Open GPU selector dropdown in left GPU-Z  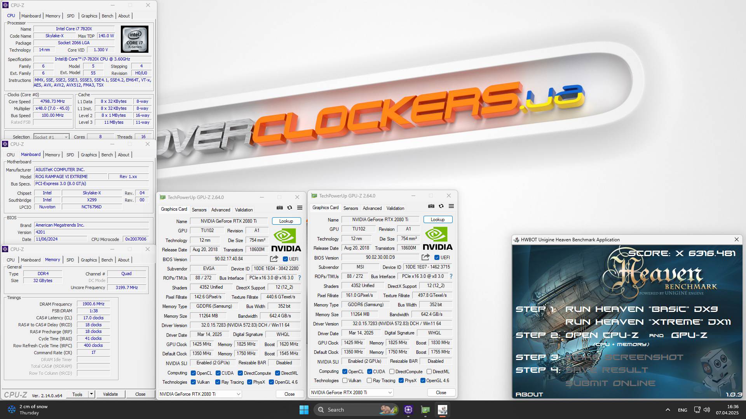coord(200,394)
